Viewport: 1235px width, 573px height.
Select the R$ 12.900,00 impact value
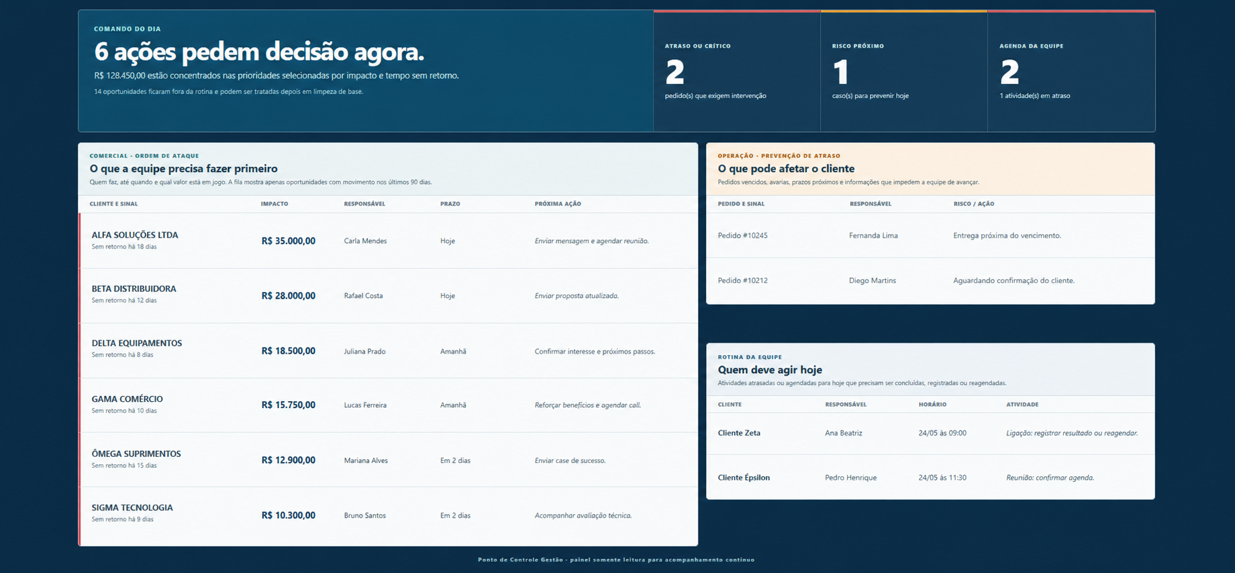click(288, 460)
